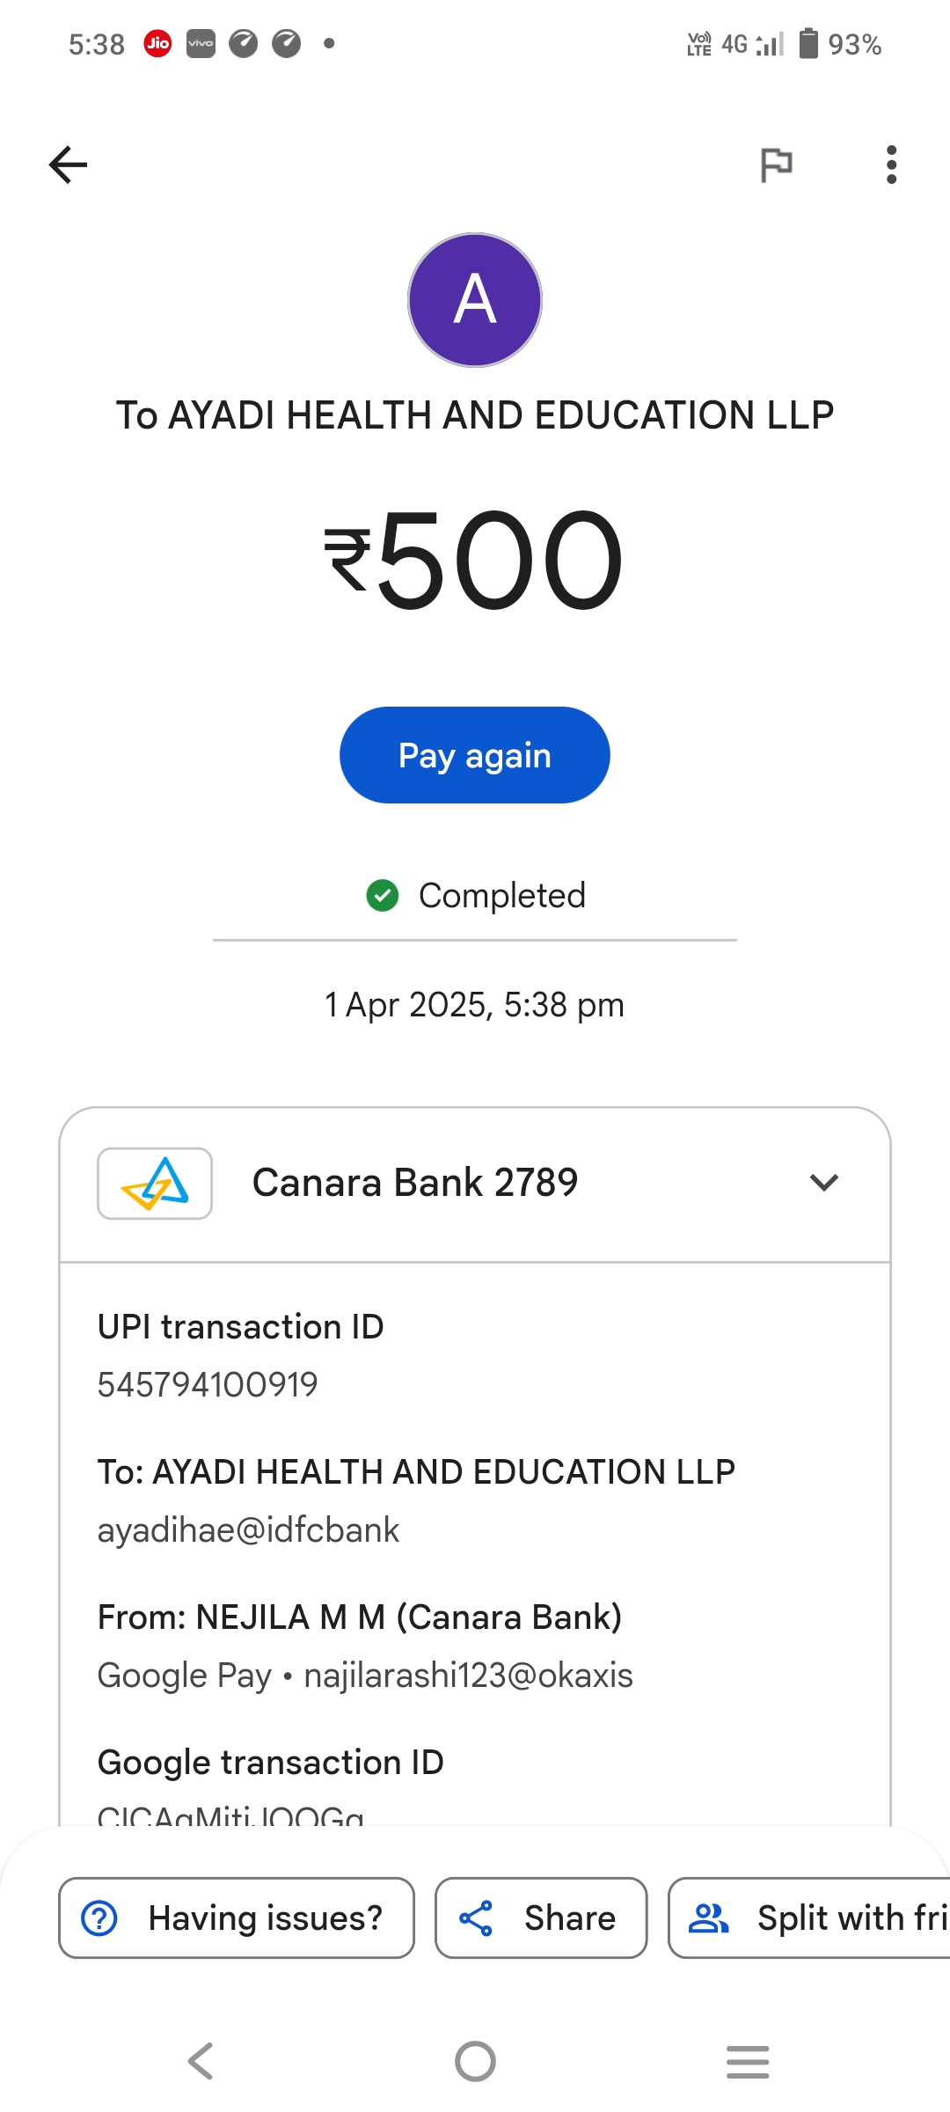950x2112 pixels.
Task: Tap the share icon
Action: coord(476,1918)
